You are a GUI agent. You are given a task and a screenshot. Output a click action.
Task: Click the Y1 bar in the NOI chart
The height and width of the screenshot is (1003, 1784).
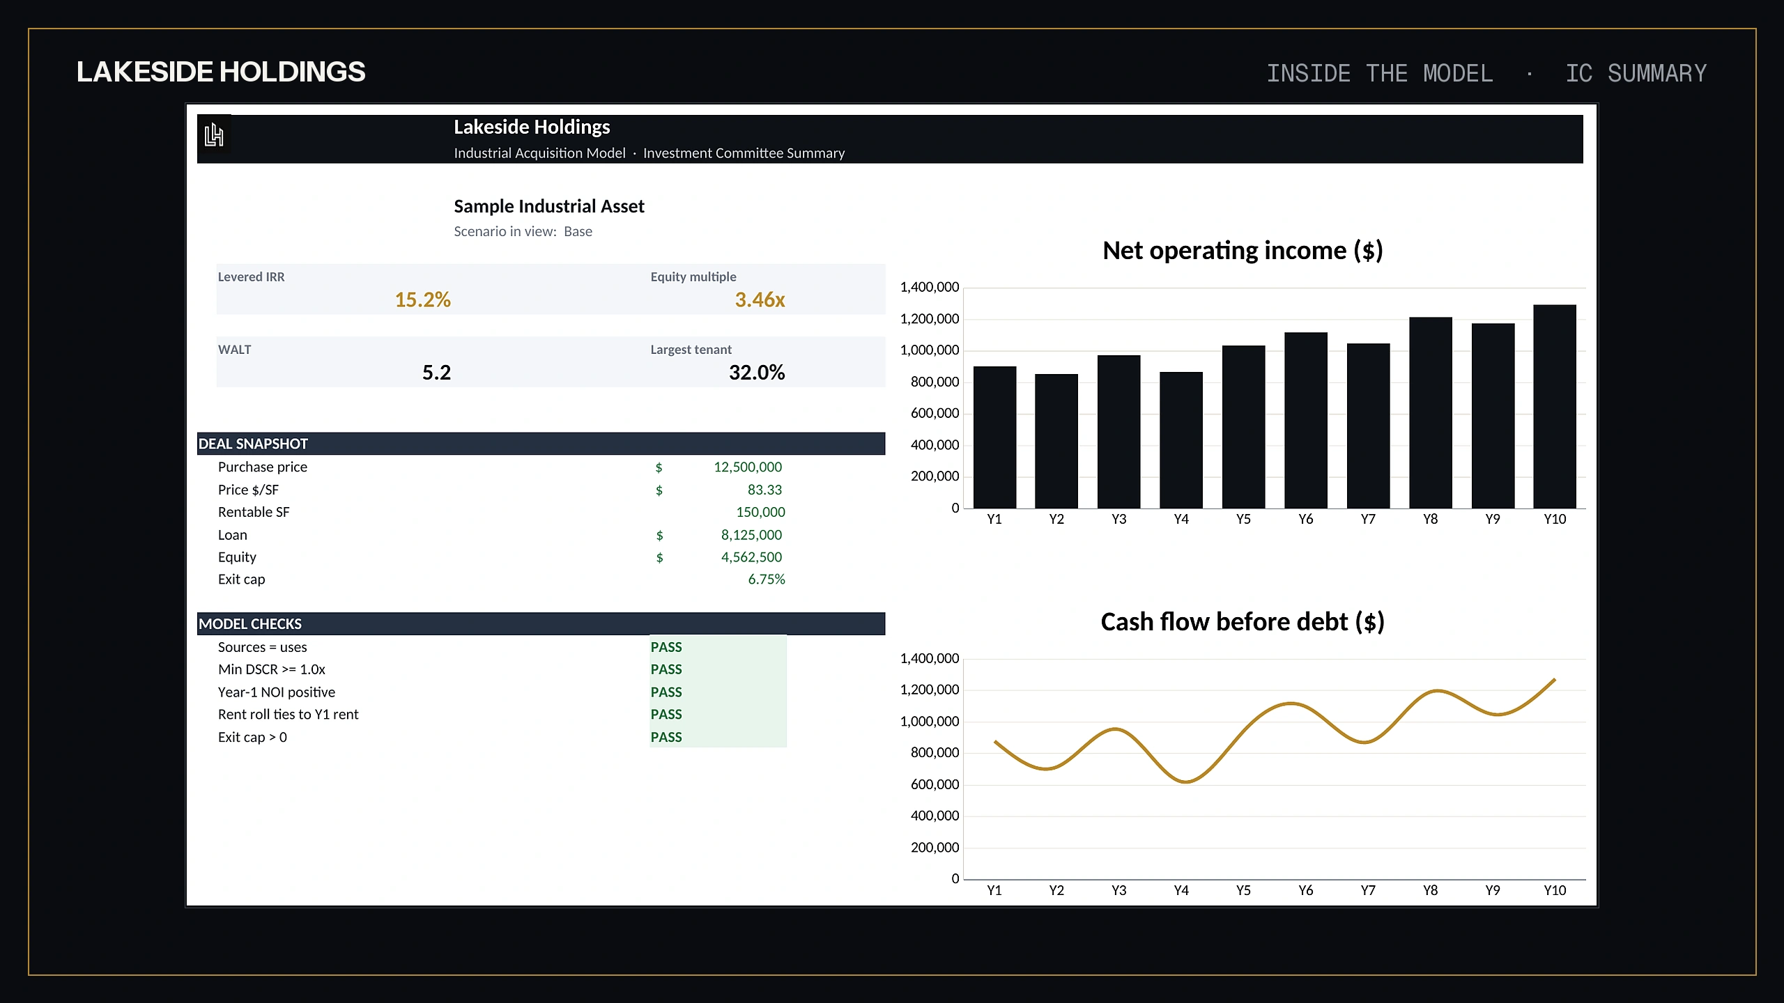pos(994,437)
